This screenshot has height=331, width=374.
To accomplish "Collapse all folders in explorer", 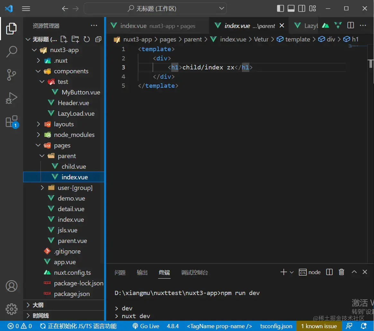I will [98, 39].
